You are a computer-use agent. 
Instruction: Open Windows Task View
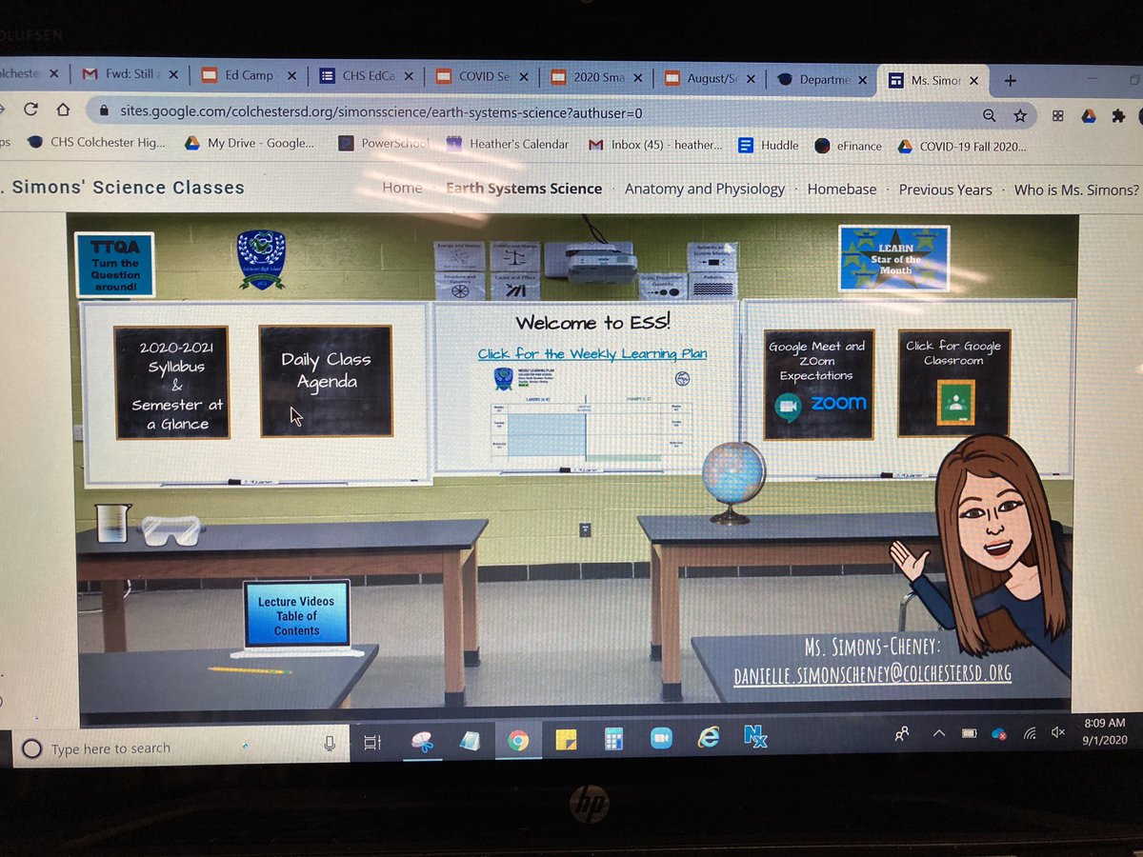click(373, 743)
